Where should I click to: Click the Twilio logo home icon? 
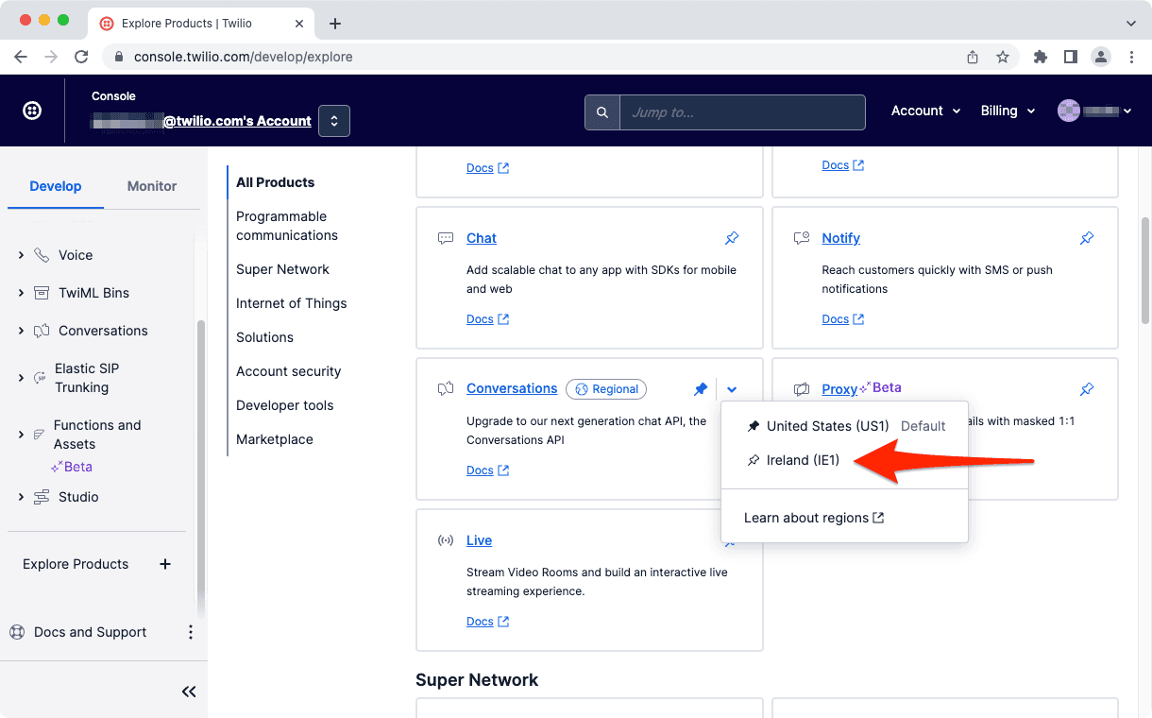(x=32, y=111)
